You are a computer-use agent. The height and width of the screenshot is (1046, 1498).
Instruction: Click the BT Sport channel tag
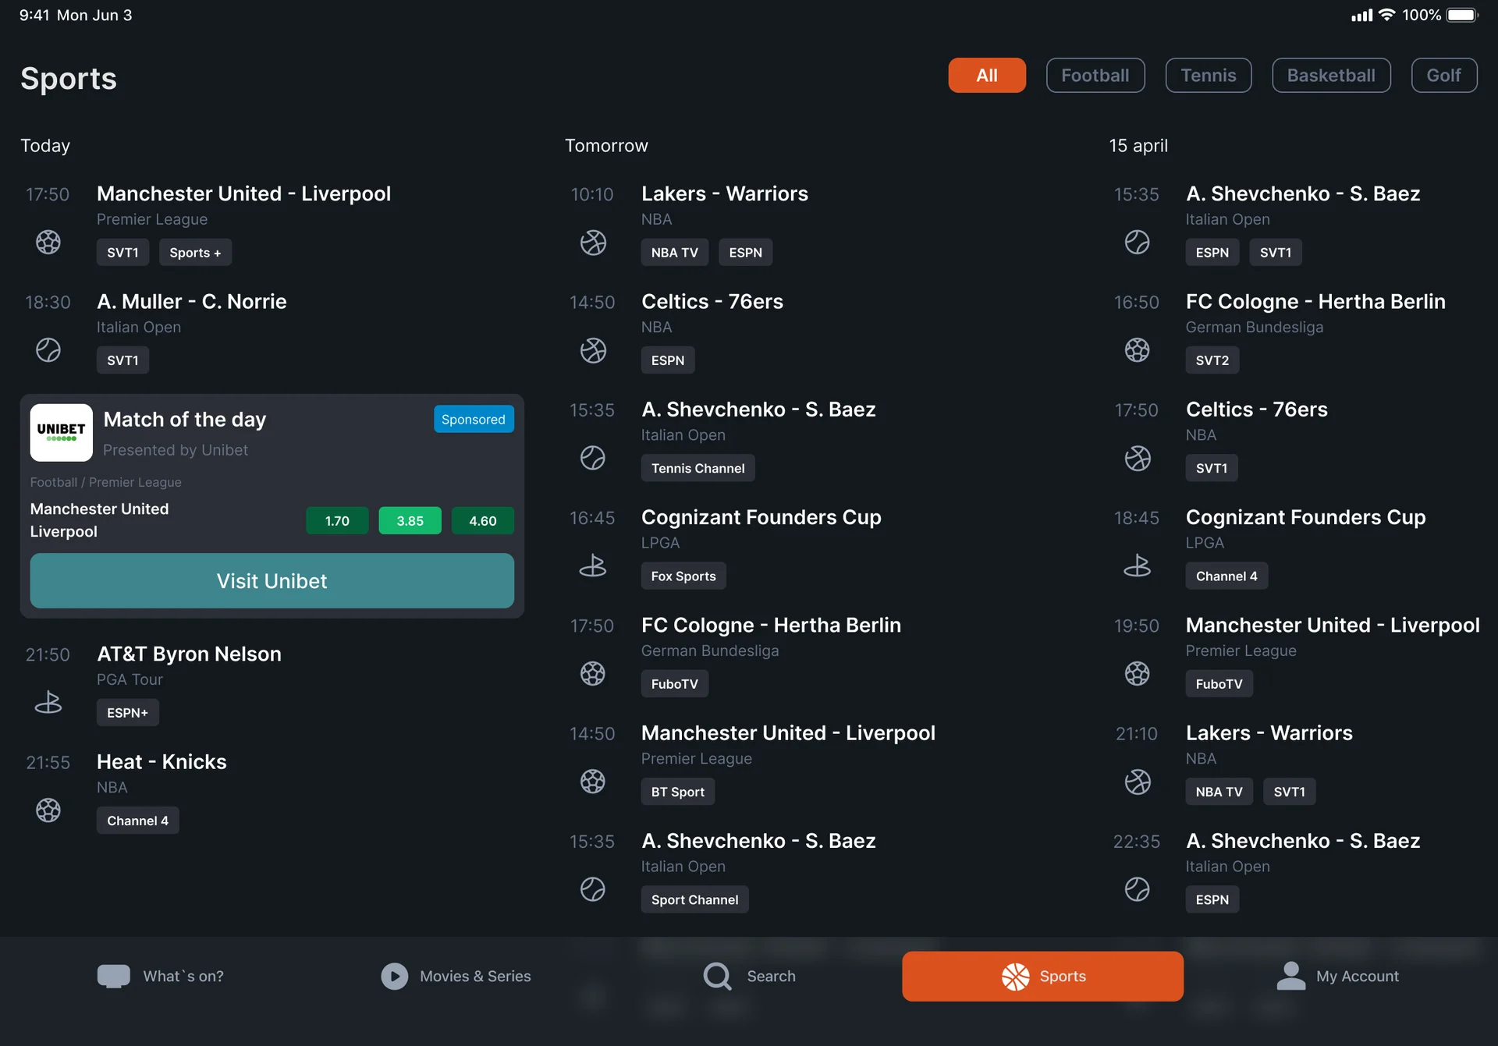678,792
